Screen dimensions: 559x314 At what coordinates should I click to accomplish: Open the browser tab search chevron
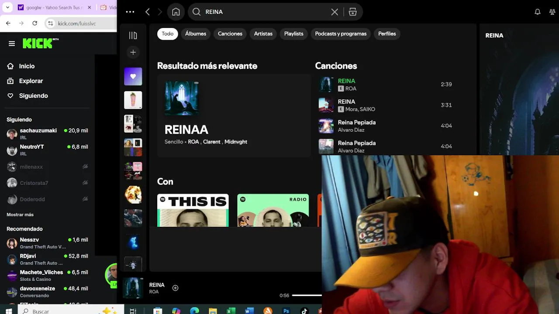tap(8, 7)
